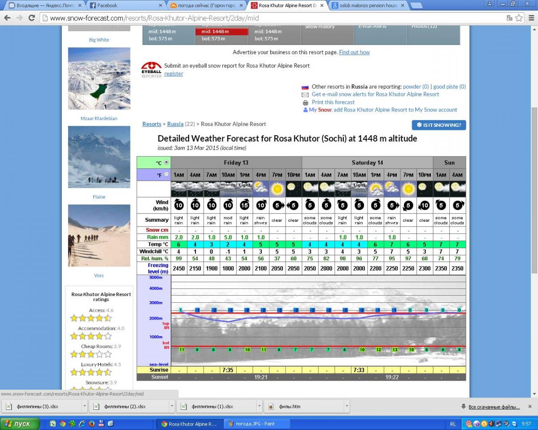
Task: Click the RL language indicator in taskbar
Action: pos(452,424)
